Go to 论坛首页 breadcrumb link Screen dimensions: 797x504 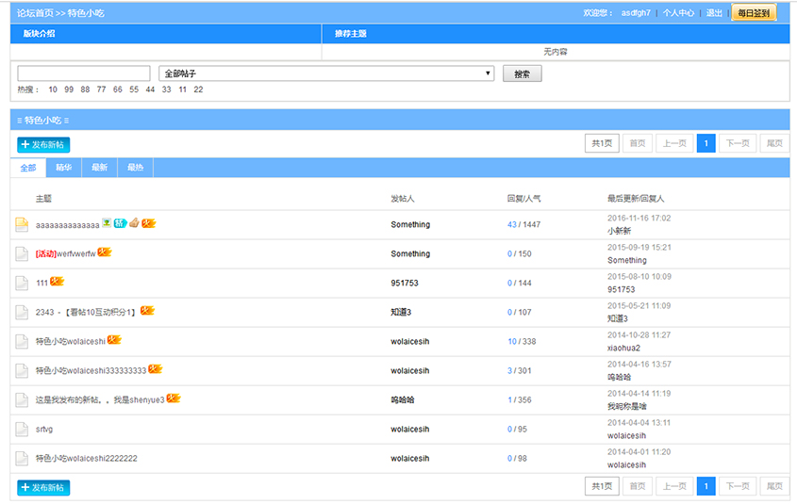tap(35, 13)
